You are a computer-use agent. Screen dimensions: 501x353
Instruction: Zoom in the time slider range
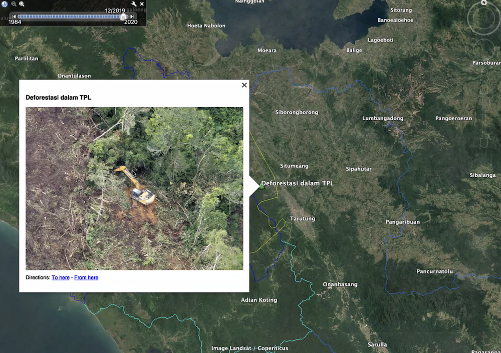(x=22, y=4)
